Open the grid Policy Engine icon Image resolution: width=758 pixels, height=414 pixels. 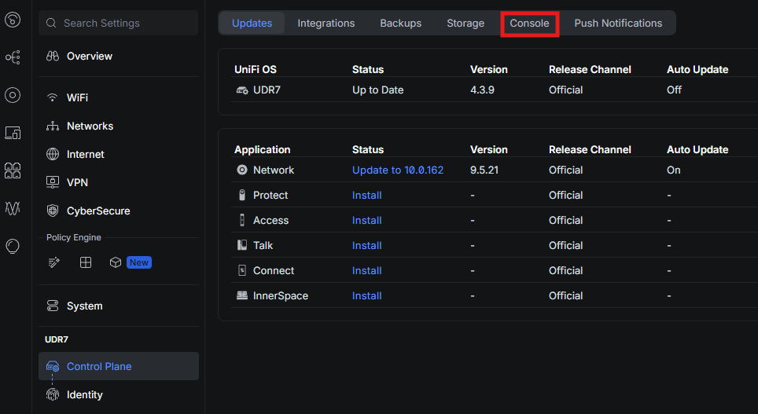[x=86, y=262]
